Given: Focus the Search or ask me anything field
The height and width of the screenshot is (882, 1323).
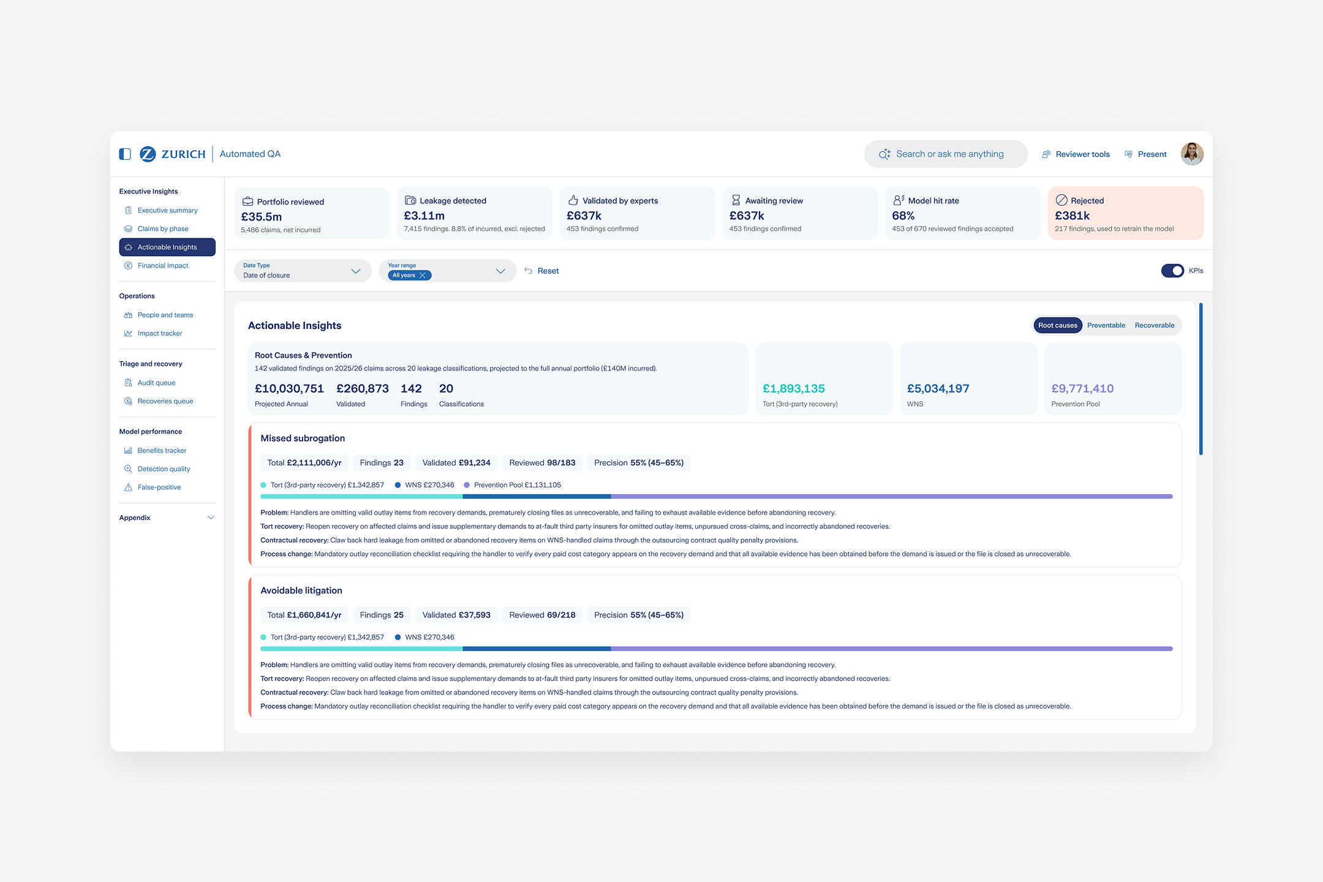Looking at the screenshot, I should click(x=946, y=154).
